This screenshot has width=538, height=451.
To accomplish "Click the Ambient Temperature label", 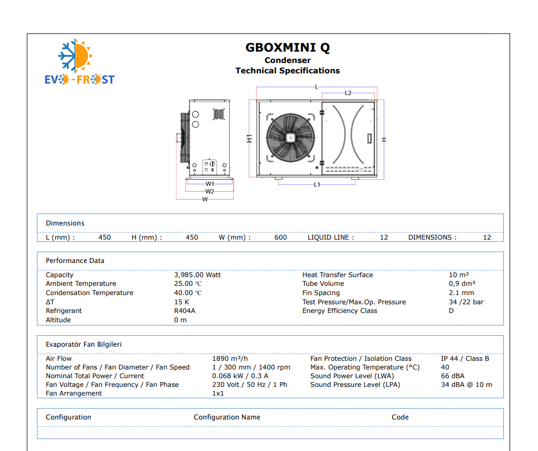I will tap(81, 284).
